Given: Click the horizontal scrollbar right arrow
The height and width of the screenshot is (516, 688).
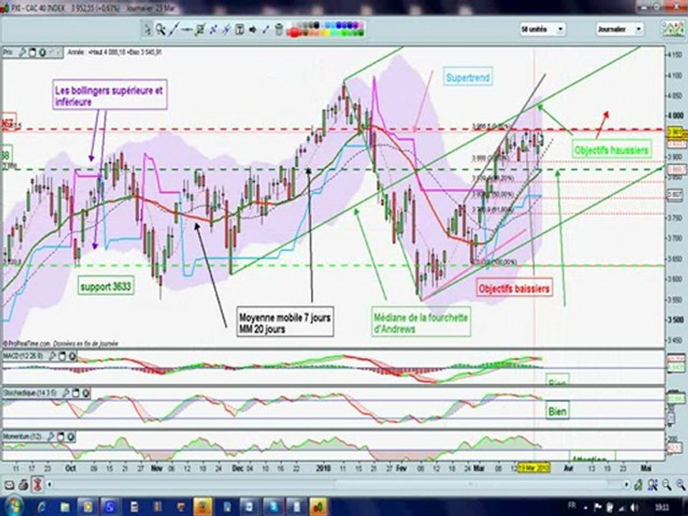Looking at the screenshot, I should pyautogui.click(x=626, y=485).
